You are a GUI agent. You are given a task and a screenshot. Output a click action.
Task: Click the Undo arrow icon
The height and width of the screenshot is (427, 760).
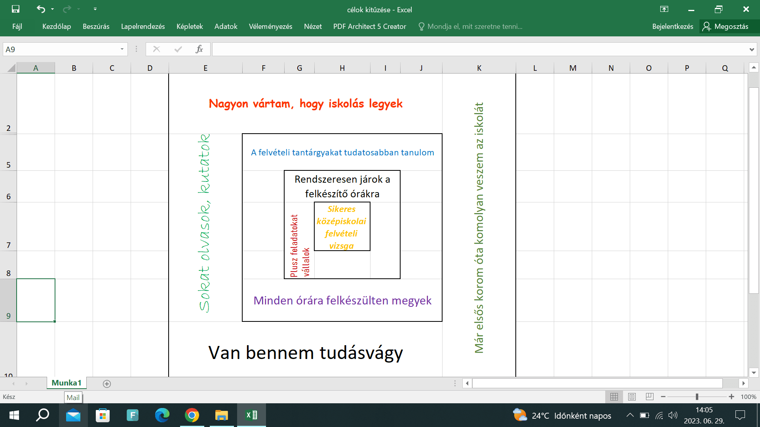(41, 9)
